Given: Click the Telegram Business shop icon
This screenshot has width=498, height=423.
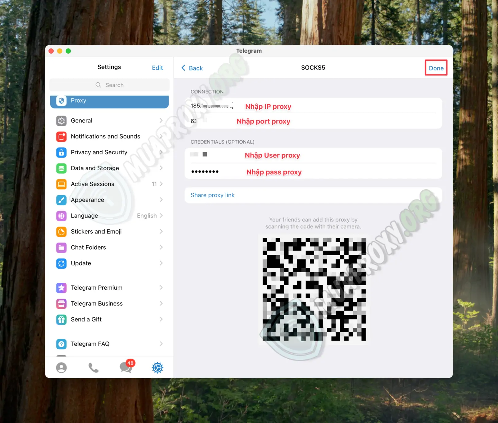Looking at the screenshot, I should tap(61, 304).
